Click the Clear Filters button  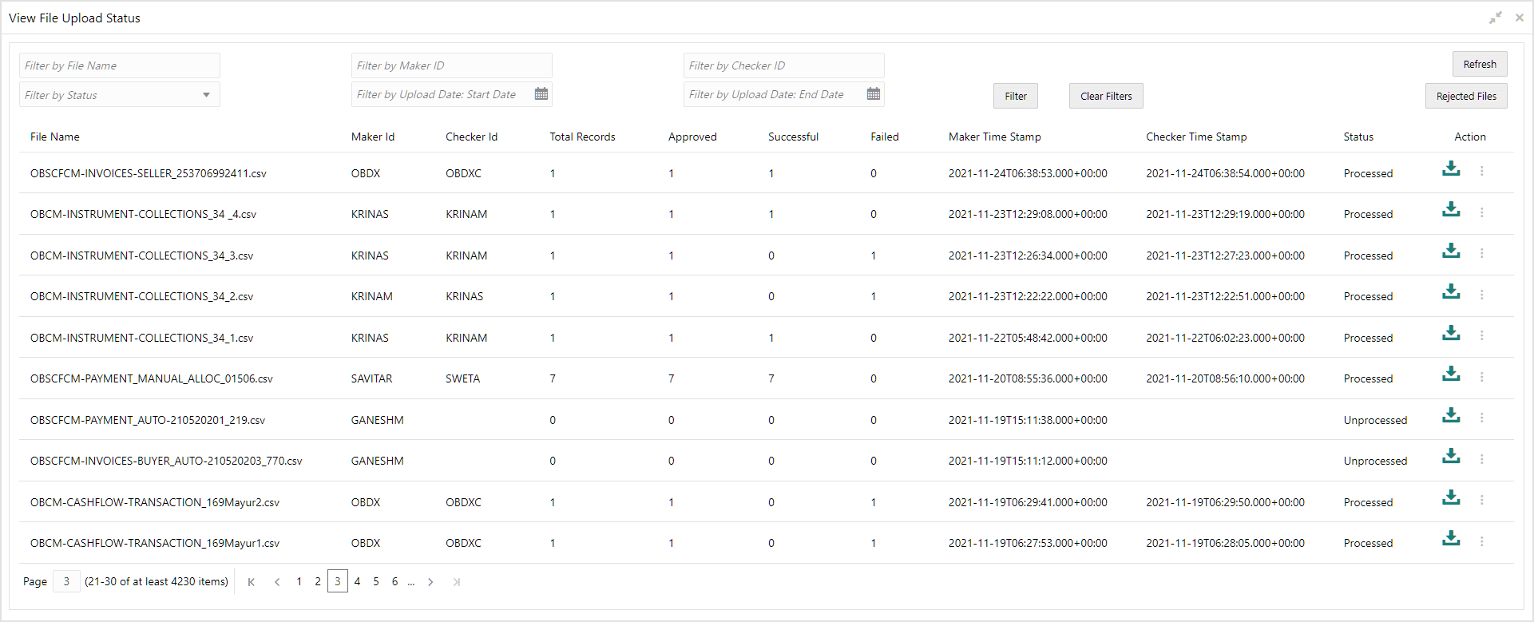tap(1106, 96)
